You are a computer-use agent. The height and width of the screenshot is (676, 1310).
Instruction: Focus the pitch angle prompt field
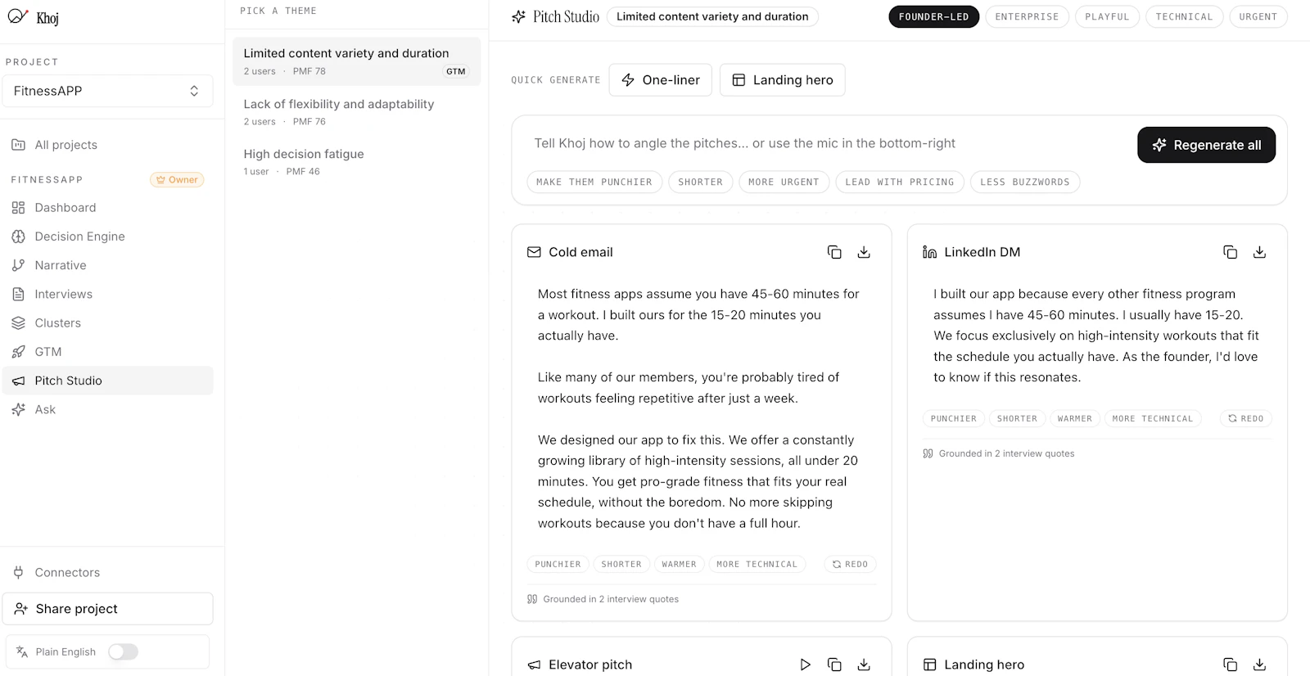tap(827, 143)
